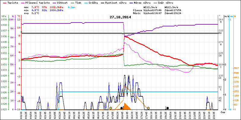
Task: Click the max humidity value 97%
Action: [x=45, y=7]
